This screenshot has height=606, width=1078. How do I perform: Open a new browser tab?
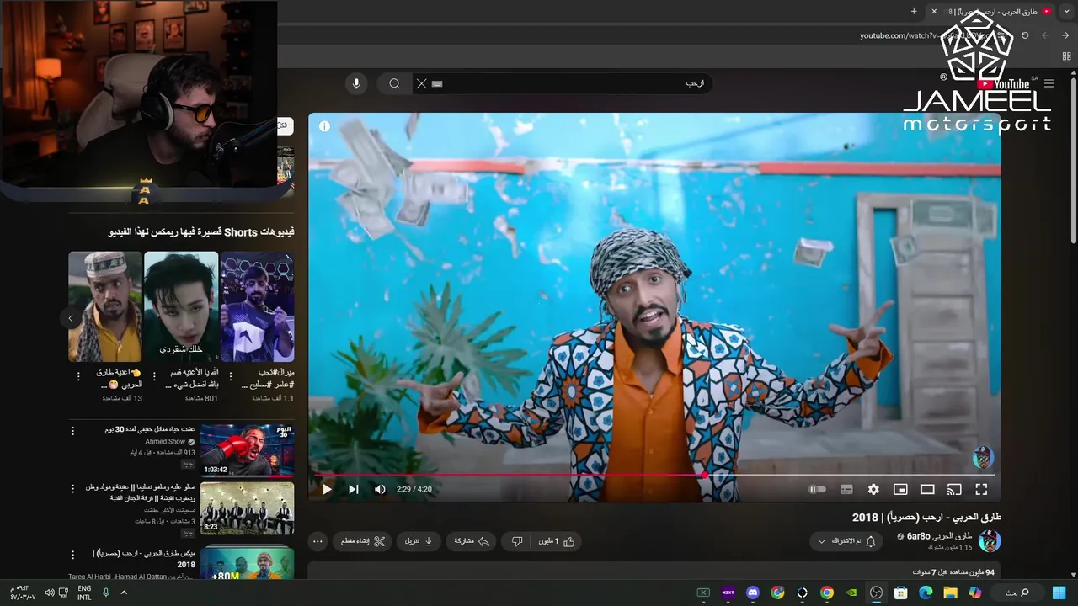point(914,11)
